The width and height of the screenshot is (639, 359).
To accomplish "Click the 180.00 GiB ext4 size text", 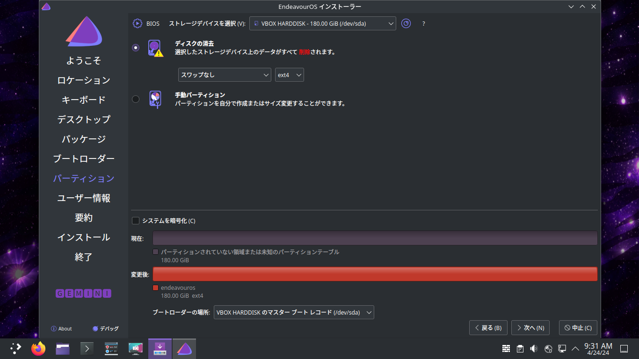I will 182,296.
